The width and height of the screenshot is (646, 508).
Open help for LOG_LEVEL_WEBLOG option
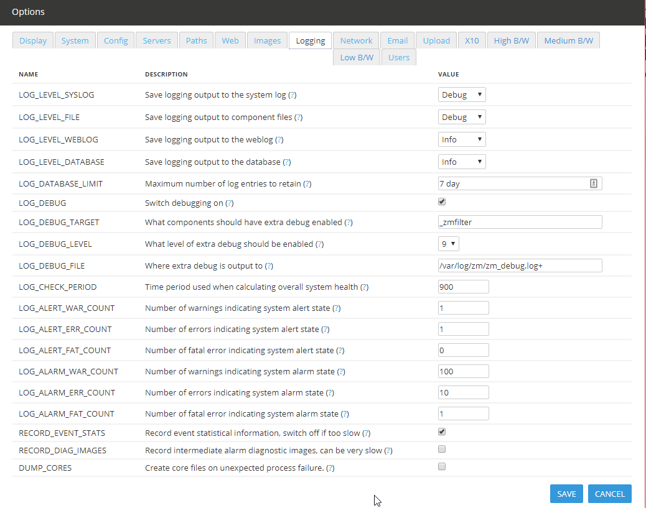pyautogui.click(x=279, y=140)
